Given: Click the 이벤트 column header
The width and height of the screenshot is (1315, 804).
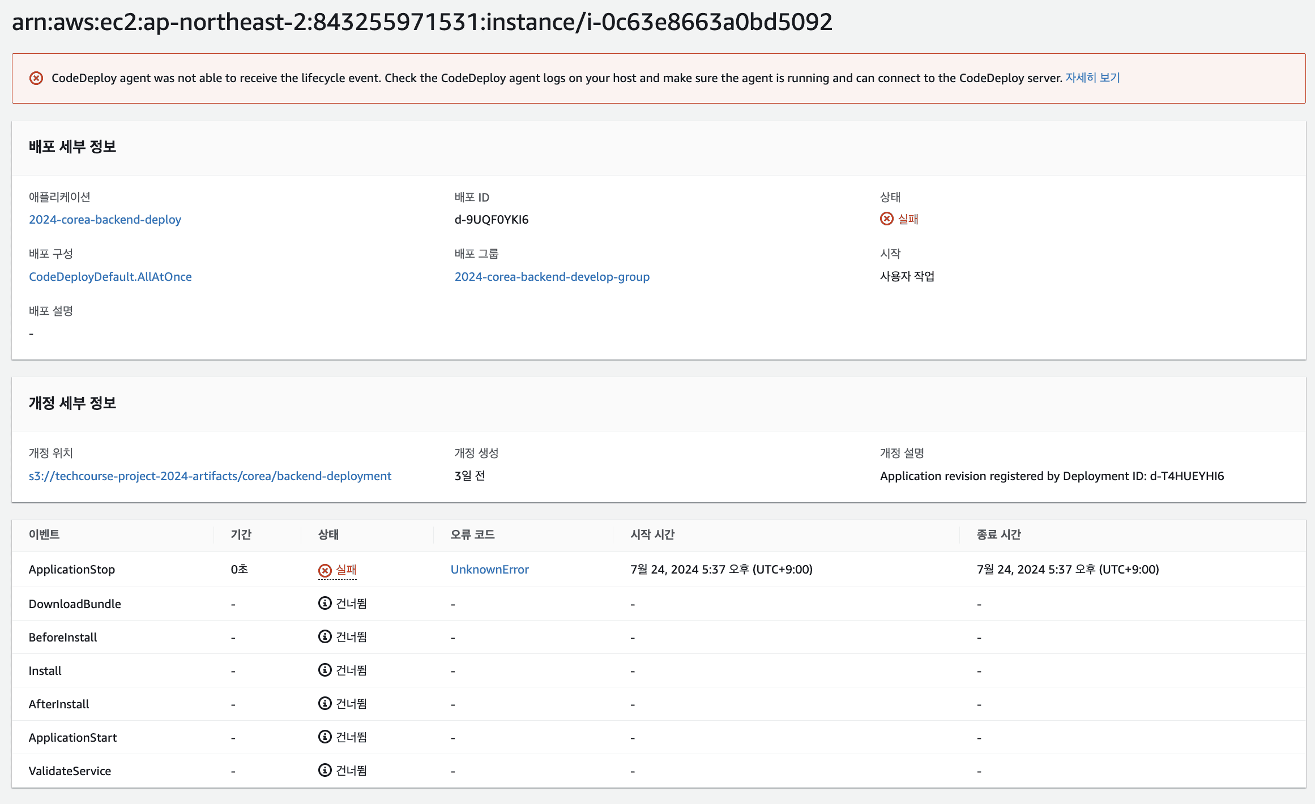Looking at the screenshot, I should [x=44, y=534].
